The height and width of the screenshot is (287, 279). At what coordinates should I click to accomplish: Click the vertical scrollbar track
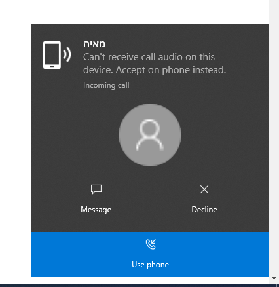274,138
